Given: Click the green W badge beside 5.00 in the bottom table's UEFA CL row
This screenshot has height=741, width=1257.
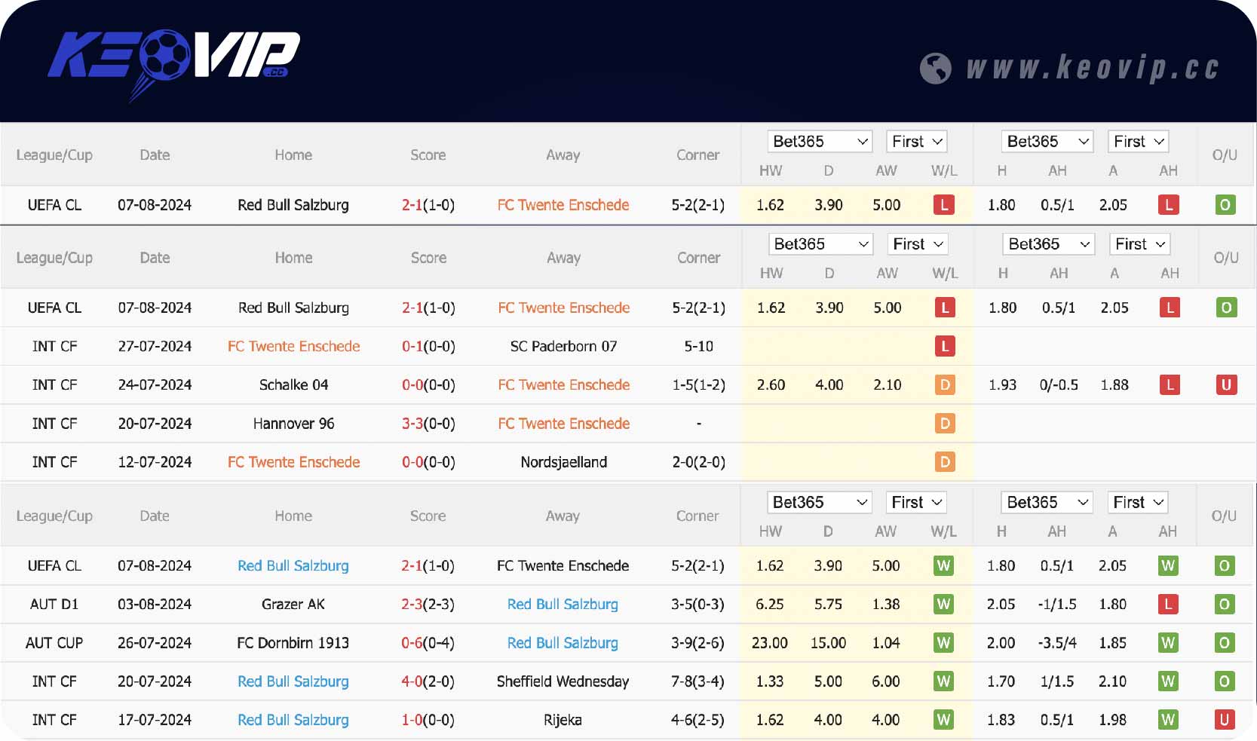Looking at the screenshot, I should click(x=943, y=566).
